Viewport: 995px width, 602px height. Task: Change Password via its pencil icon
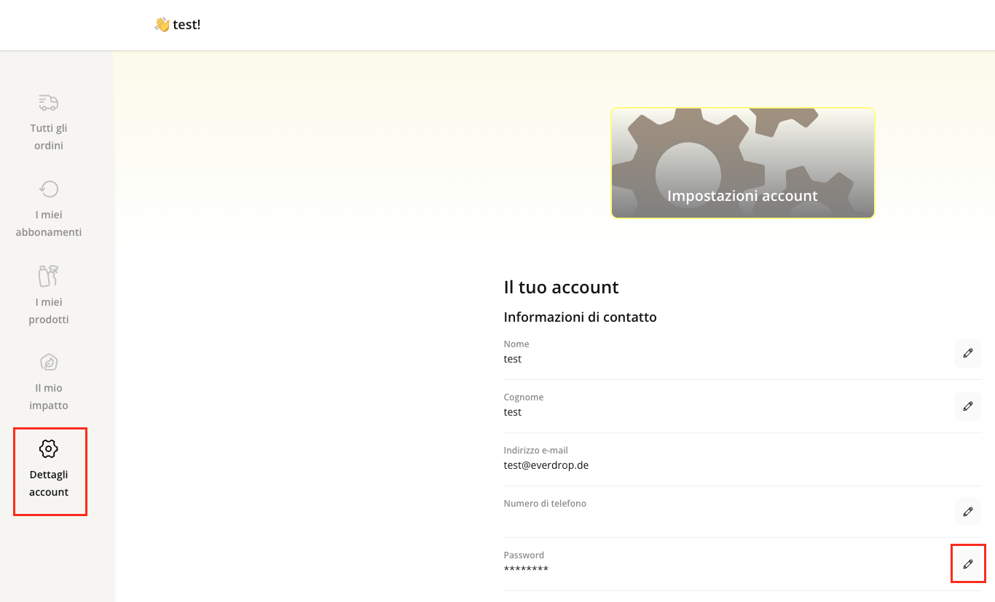(x=967, y=564)
